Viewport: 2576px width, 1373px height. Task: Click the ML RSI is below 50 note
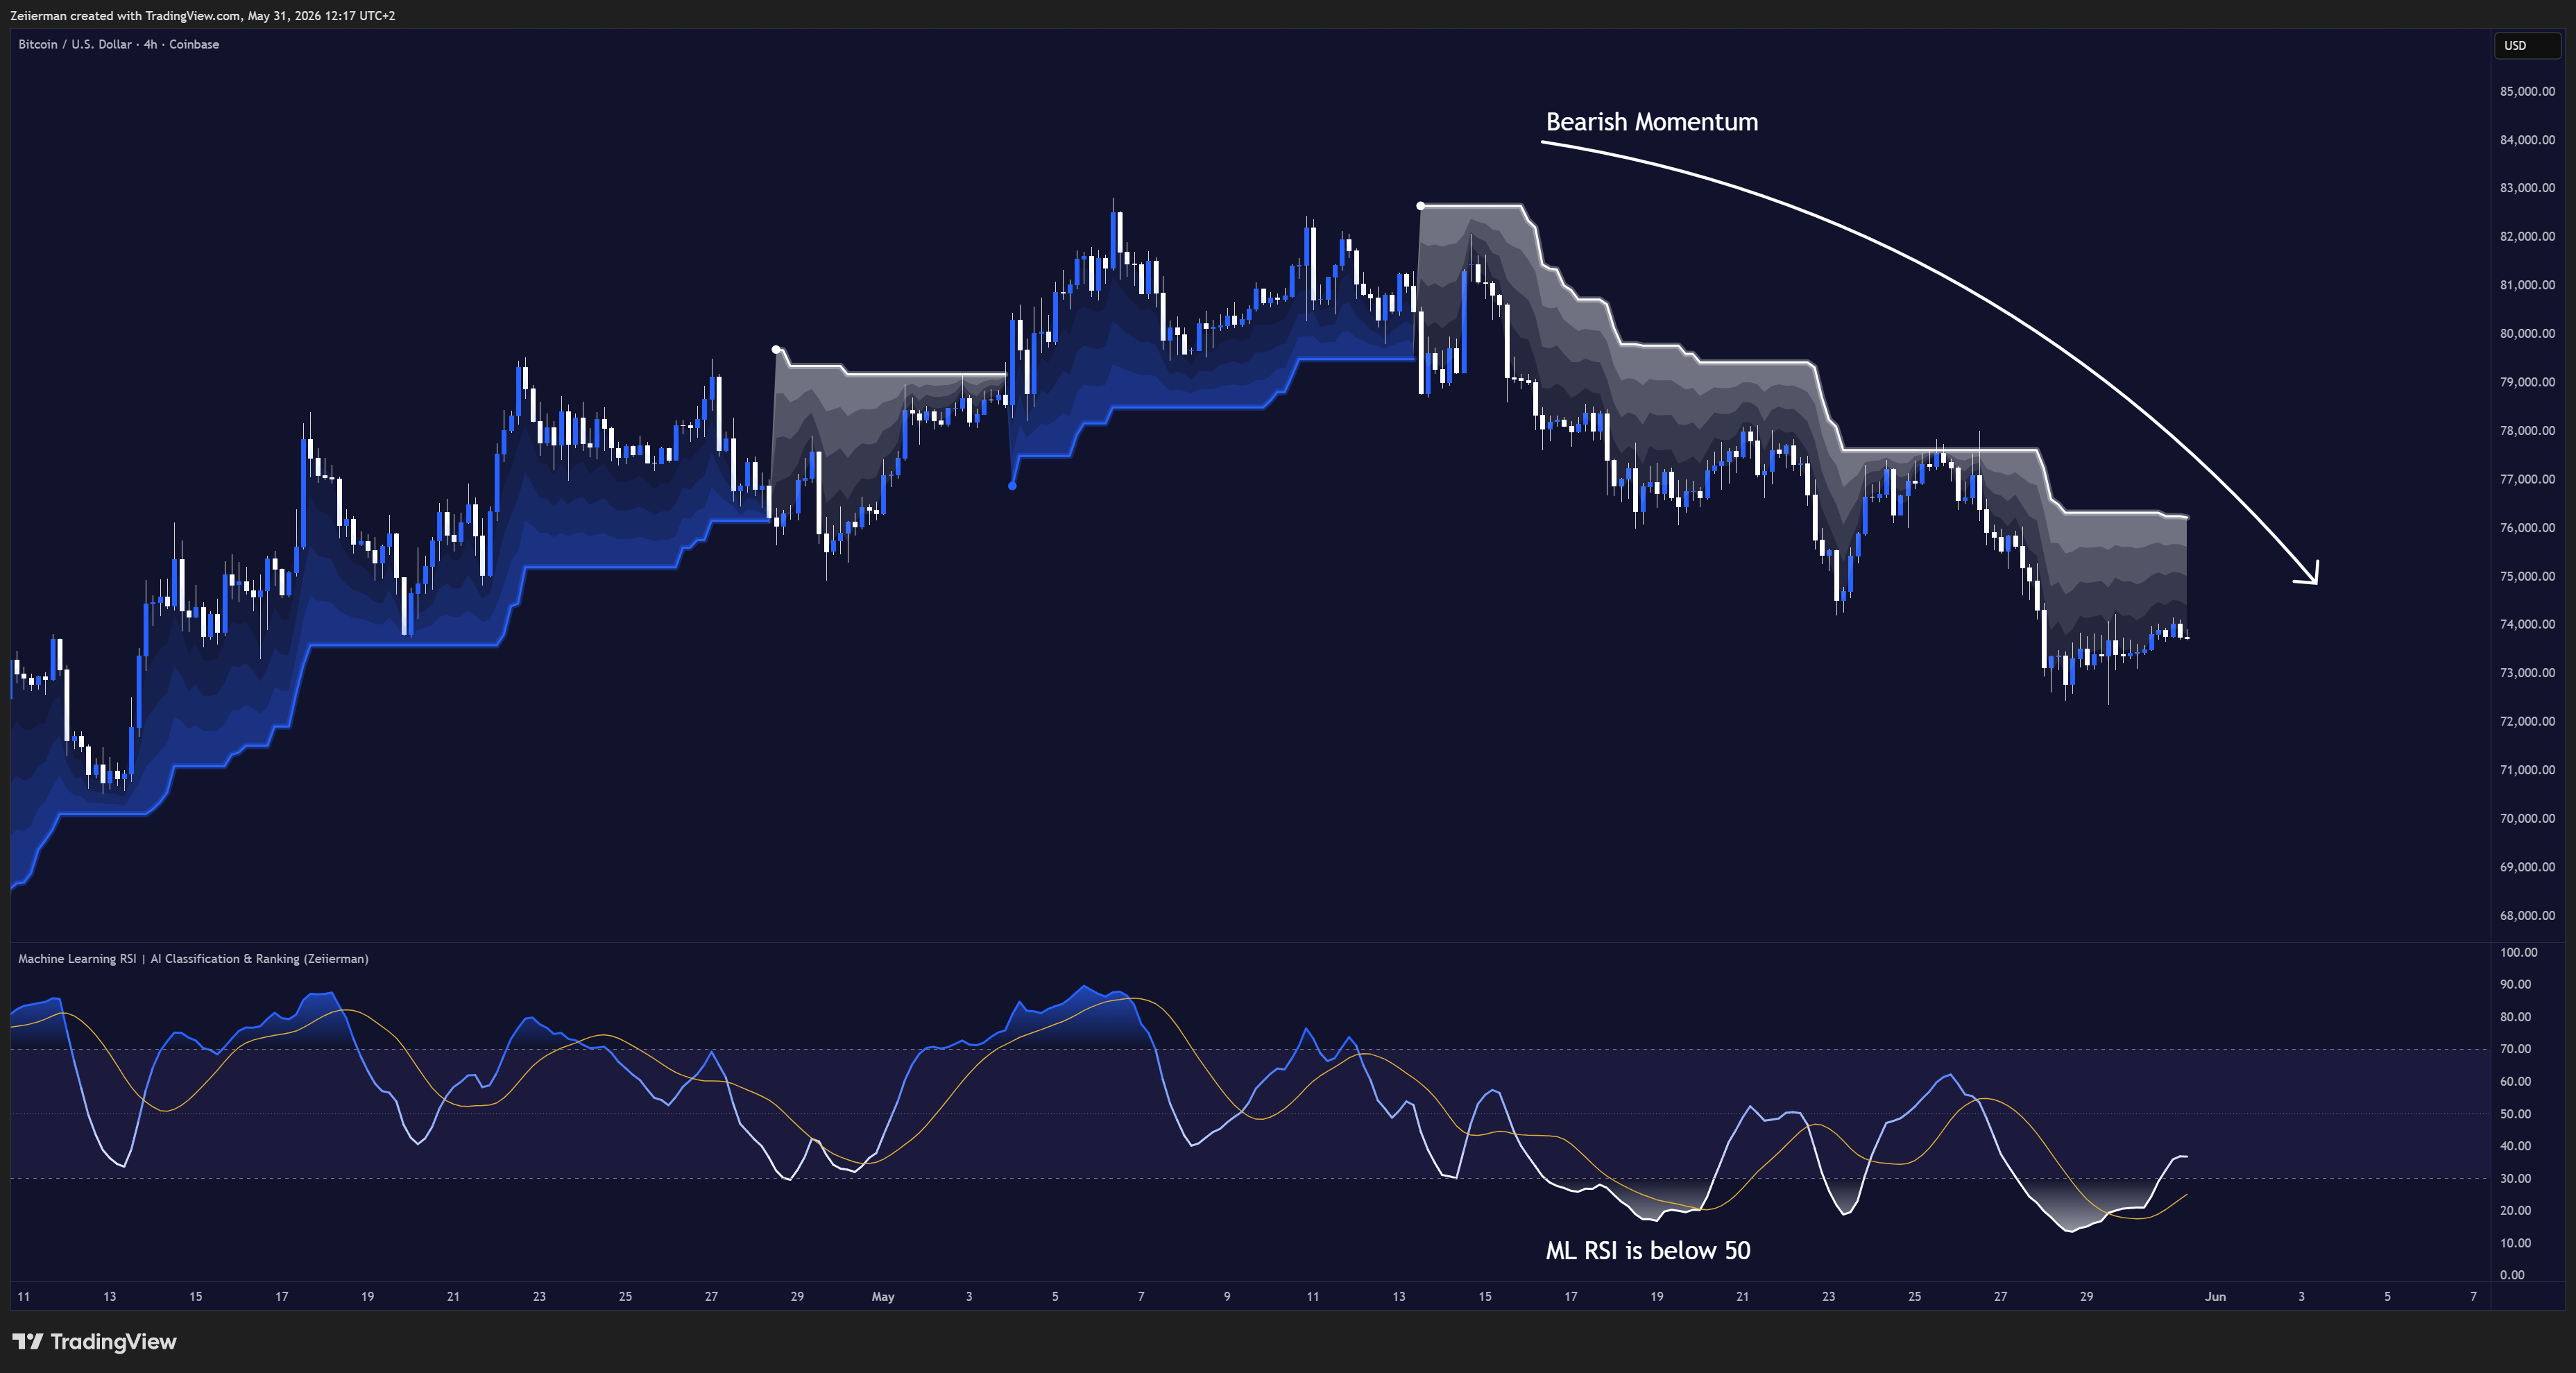[1648, 1250]
